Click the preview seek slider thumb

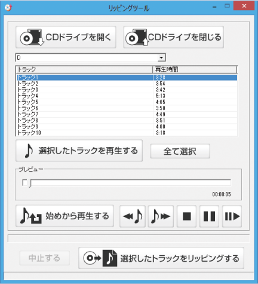[x=30, y=183]
